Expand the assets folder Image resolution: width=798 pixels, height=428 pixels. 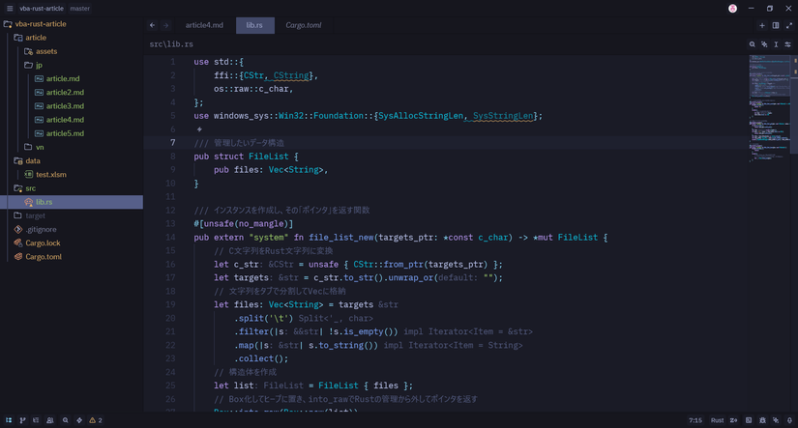(45, 51)
